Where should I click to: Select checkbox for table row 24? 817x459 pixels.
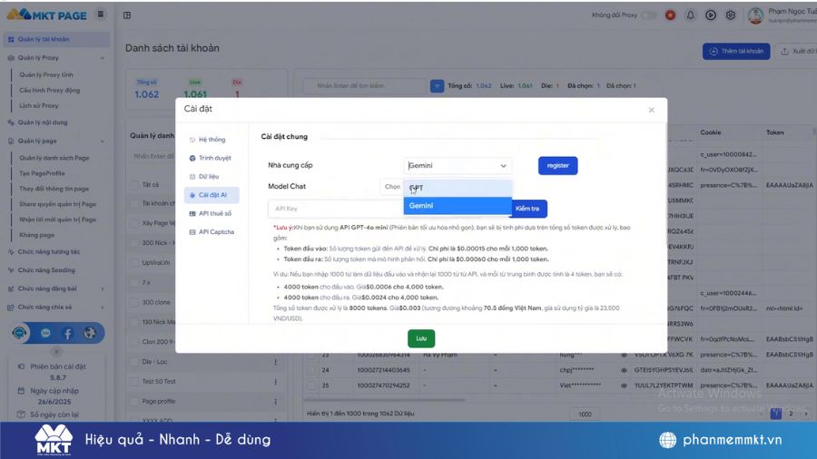click(311, 370)
